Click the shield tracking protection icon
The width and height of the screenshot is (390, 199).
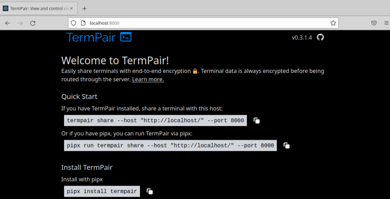pyautogui.click(x=74, y=23)
